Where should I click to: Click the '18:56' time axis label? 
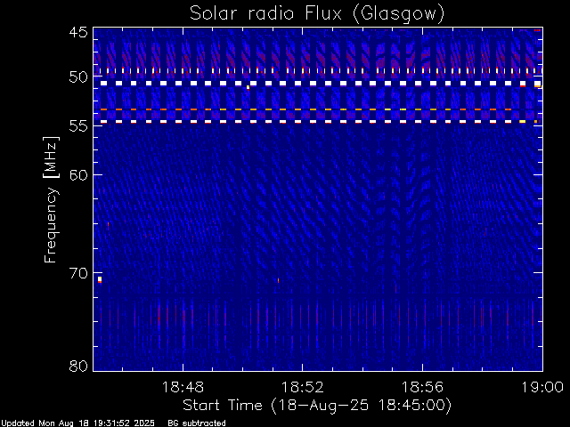click(x=422, y=387)
